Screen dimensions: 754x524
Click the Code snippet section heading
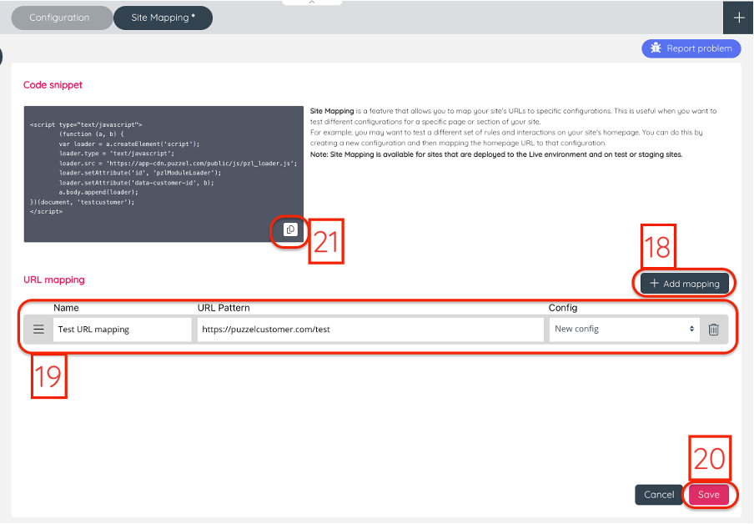click(53, 85)
